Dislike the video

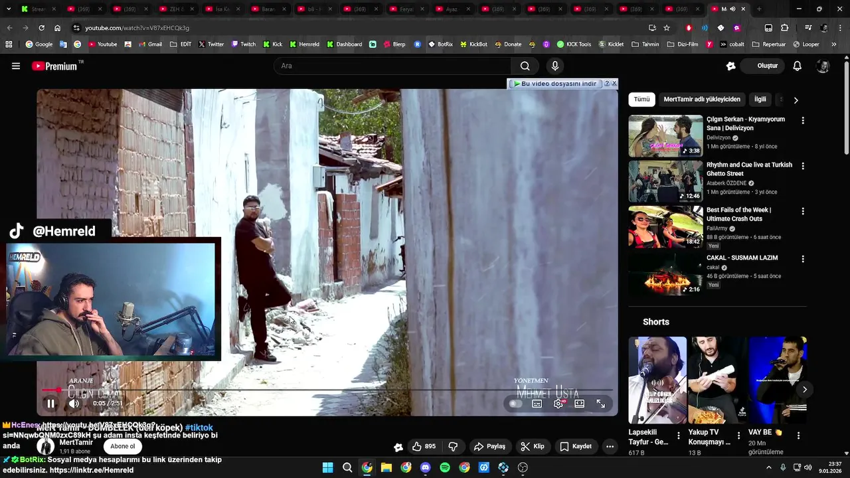[x=454, y=446]
